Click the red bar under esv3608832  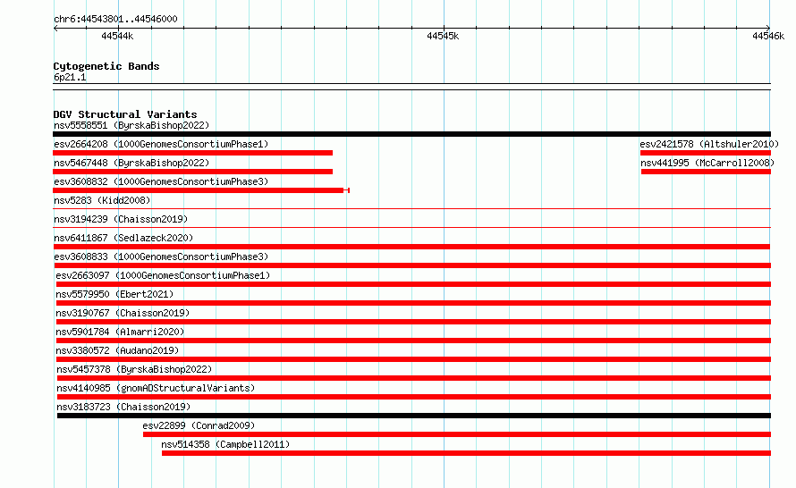pos(201,190)
